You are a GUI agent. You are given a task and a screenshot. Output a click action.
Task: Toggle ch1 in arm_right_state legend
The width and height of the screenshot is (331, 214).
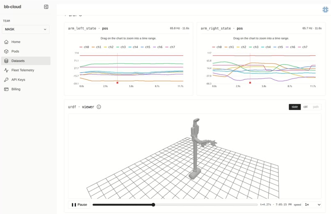tap(229, 47)
